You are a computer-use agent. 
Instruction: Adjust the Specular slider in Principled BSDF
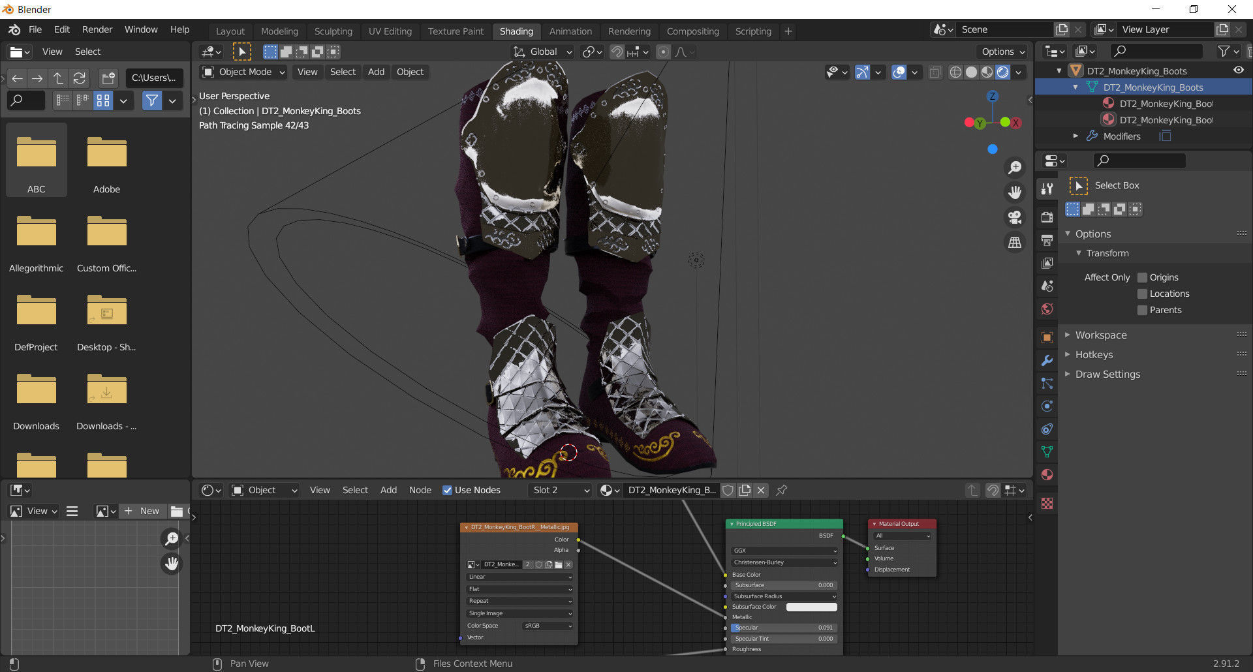(783, 628)
